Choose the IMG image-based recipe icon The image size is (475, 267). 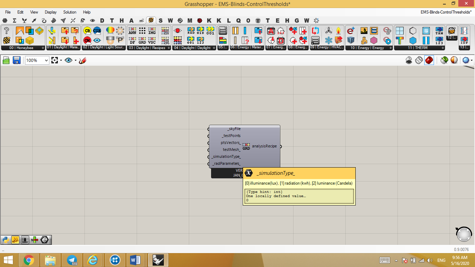click(152, 31)
